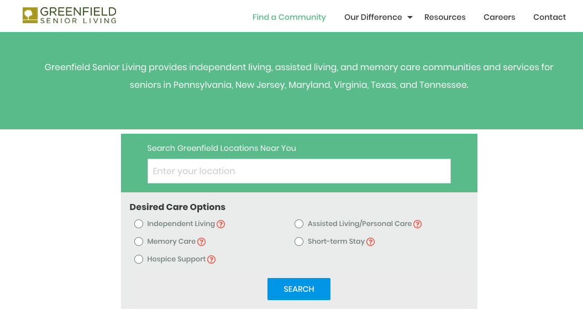Open help icon beside Memory Care
Image resolution: width=583 pixels, height=325 pixels.
[202, 242]
